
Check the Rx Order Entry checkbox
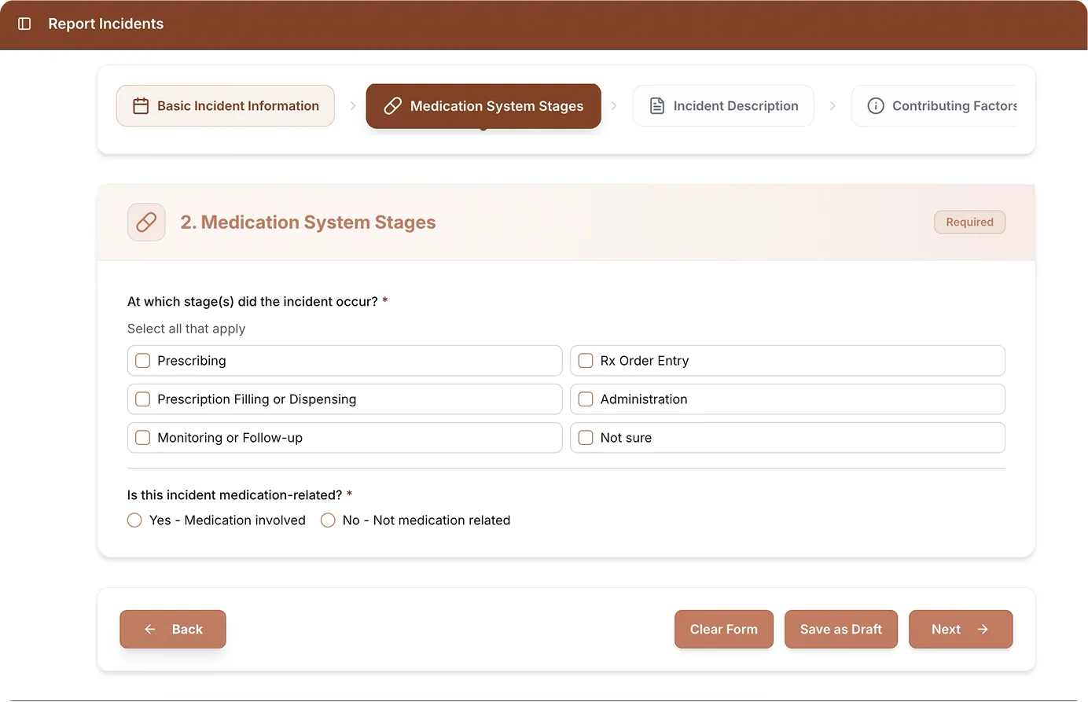click(586, 361)
